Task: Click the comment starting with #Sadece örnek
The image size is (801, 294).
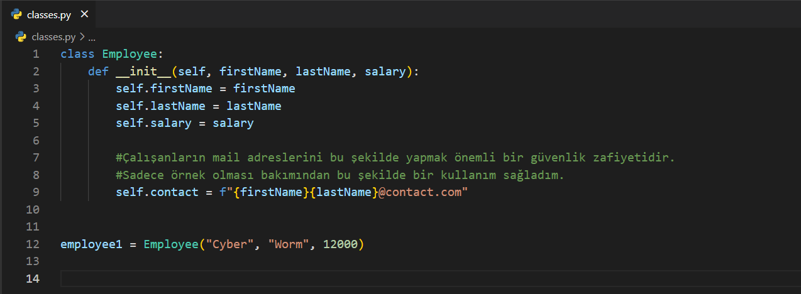Action: coord(340,175)
